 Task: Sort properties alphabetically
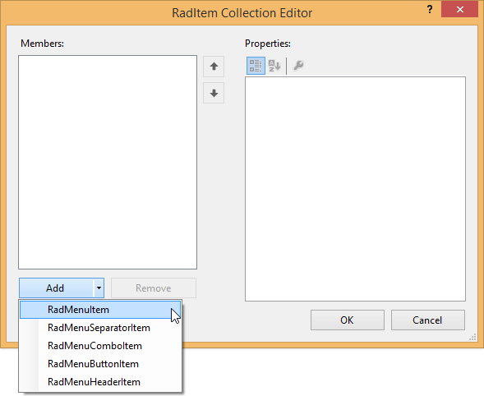274,66
